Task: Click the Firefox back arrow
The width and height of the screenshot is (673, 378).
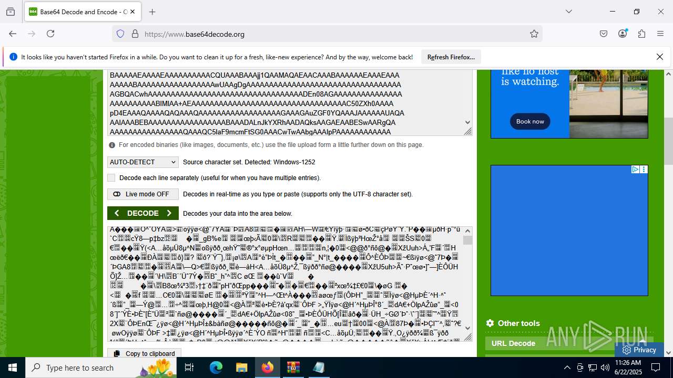Action: tap(13, 34)
